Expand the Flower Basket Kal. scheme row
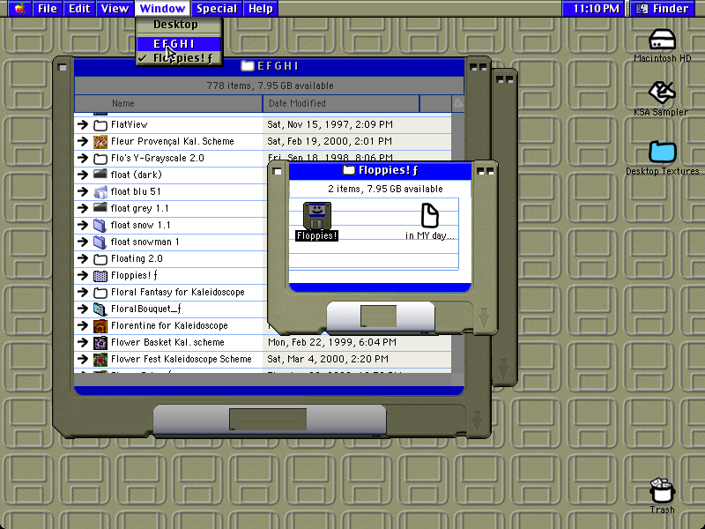This screenshot has width=705, height=529. pyautogui.click(x=82, y=342)
